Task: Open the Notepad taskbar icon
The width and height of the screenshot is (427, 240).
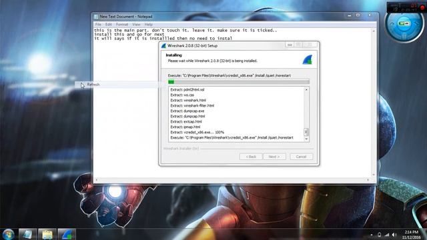Action: [x=28, y=234]
